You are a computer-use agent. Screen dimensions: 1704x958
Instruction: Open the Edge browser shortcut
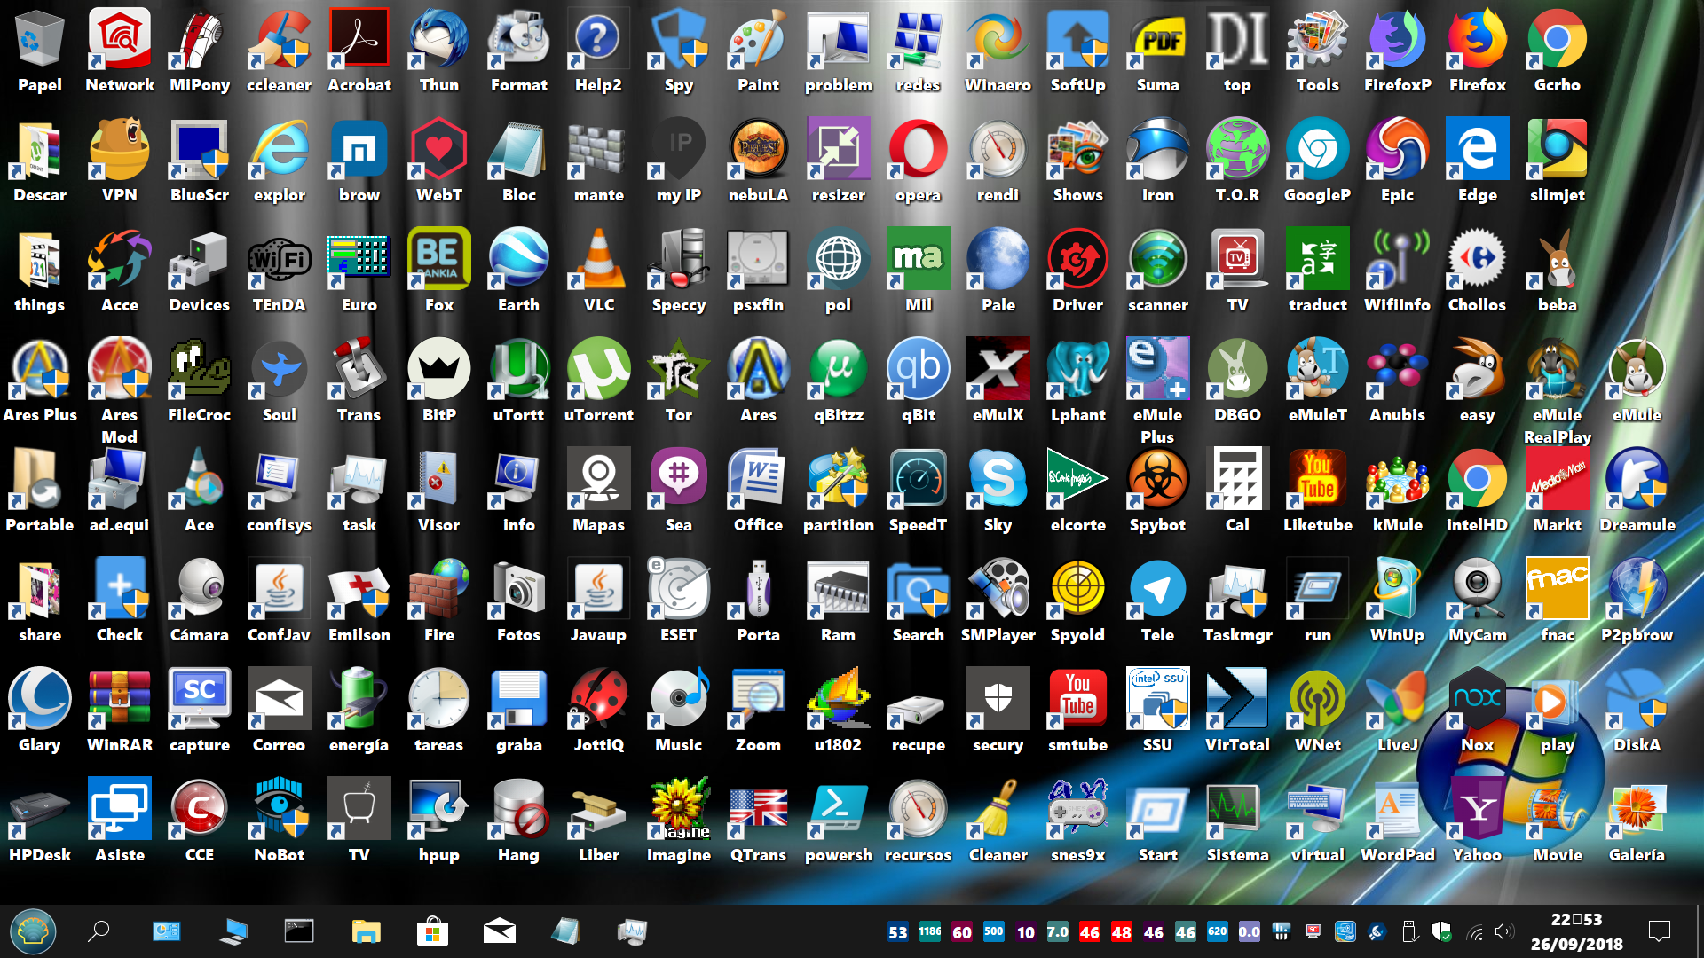(1478, 161)
